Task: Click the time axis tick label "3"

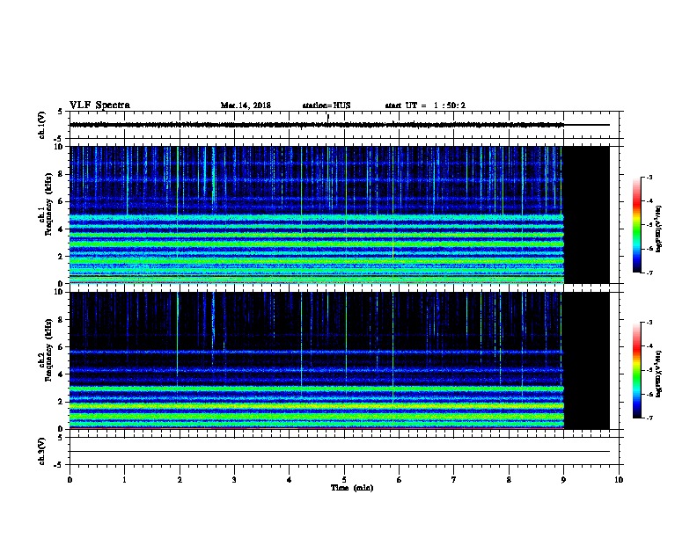Action: click(234, 480)
